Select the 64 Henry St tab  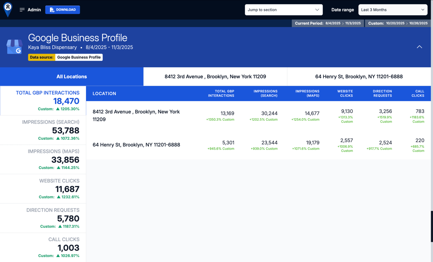(x=359, y=77)
